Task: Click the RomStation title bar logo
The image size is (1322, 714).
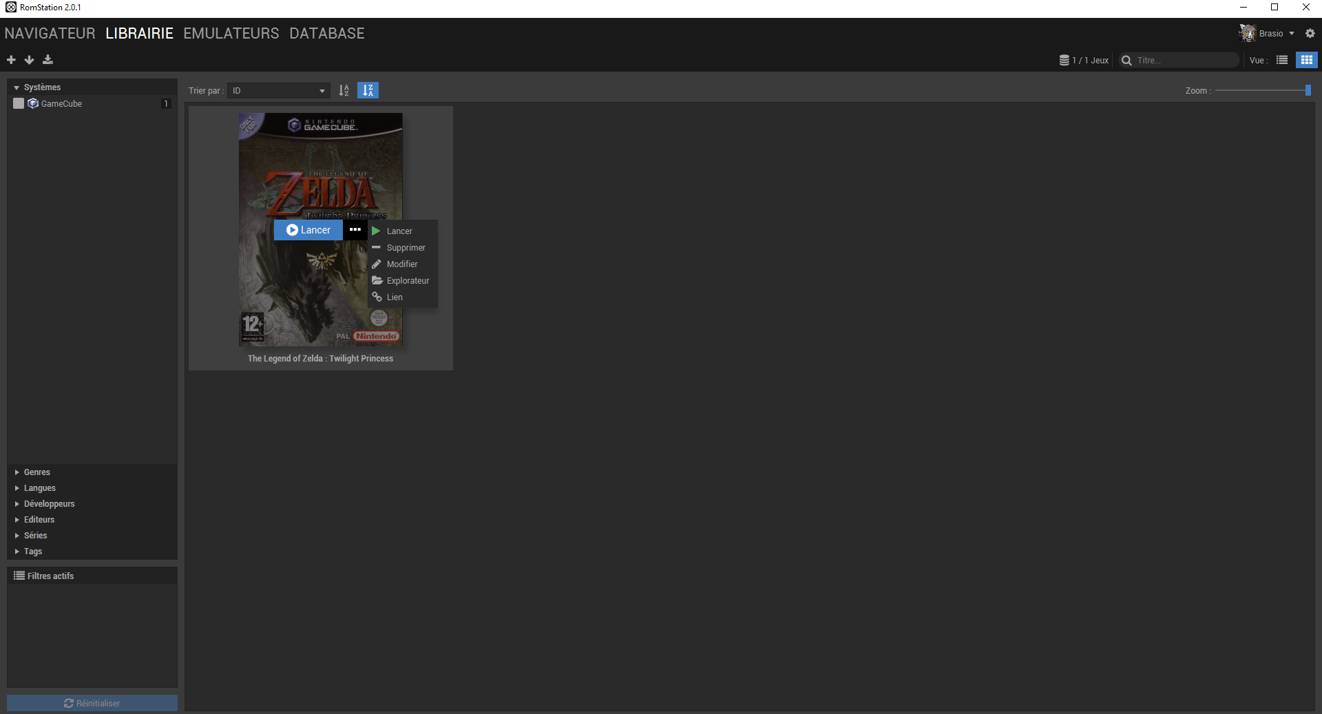Action: tap(10, 7)
